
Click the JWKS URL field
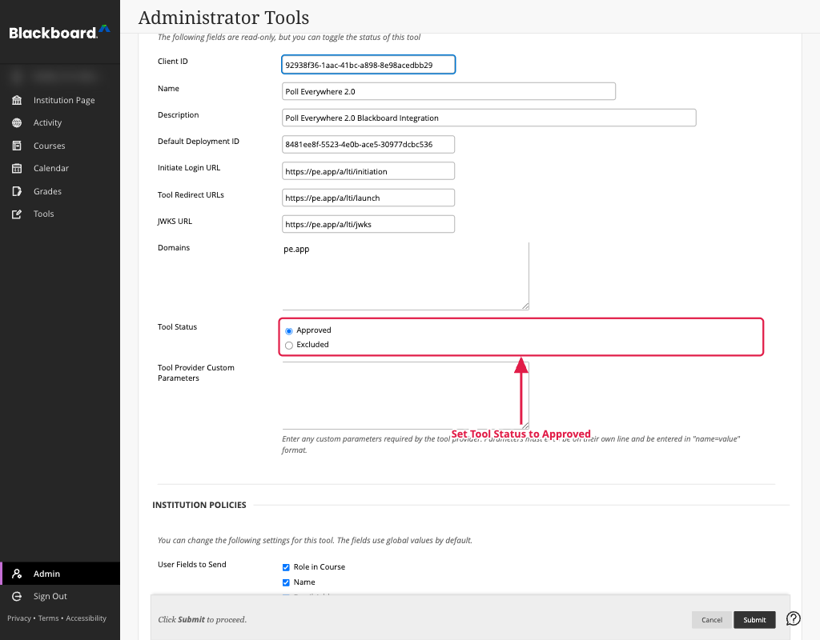coord(368,224)
